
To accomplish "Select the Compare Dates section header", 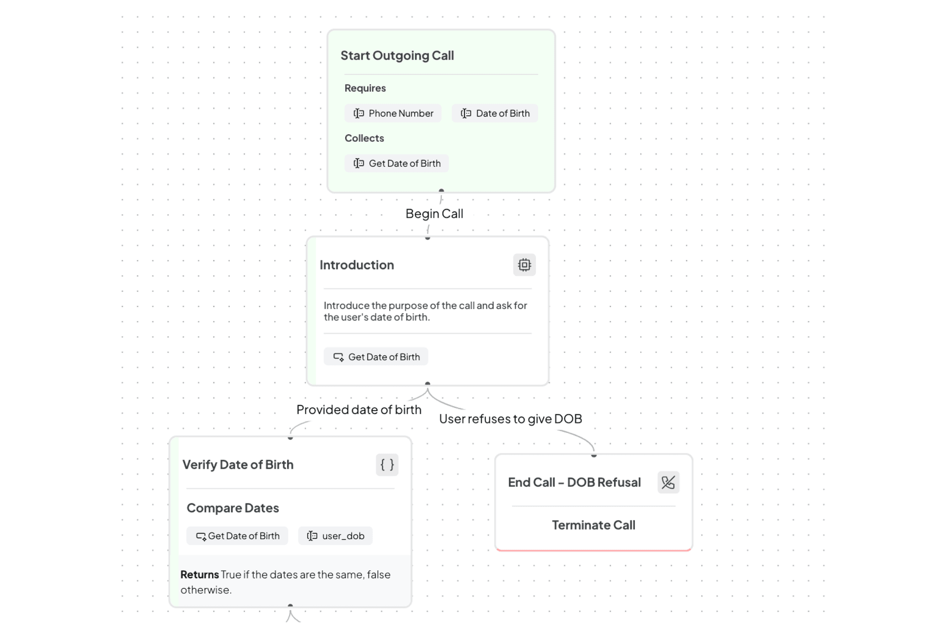I will (x=233, y=508).
